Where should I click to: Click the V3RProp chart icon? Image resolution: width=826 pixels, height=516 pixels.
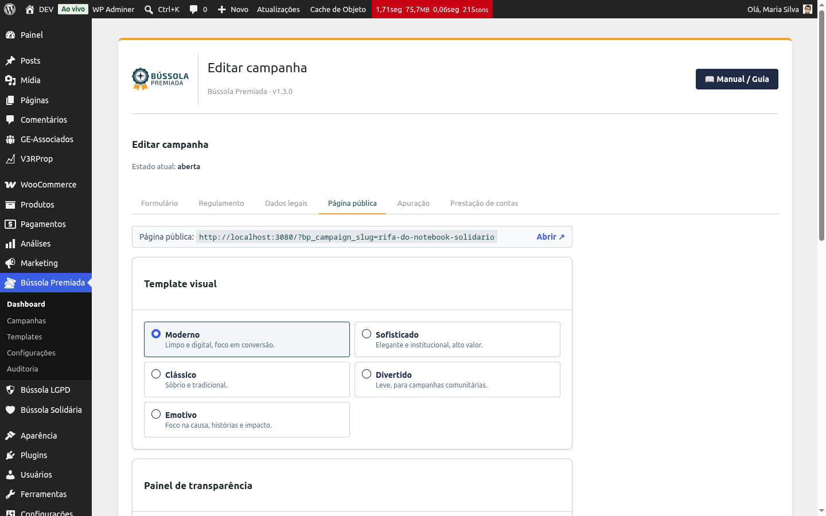[x=10, y=159]
